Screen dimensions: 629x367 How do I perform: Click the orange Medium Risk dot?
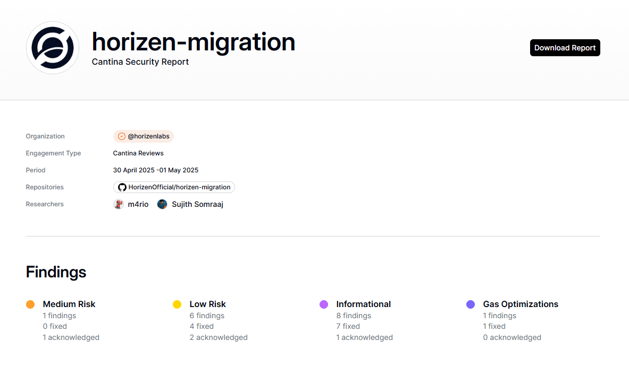pyautogui.click(x=30, y=304)
